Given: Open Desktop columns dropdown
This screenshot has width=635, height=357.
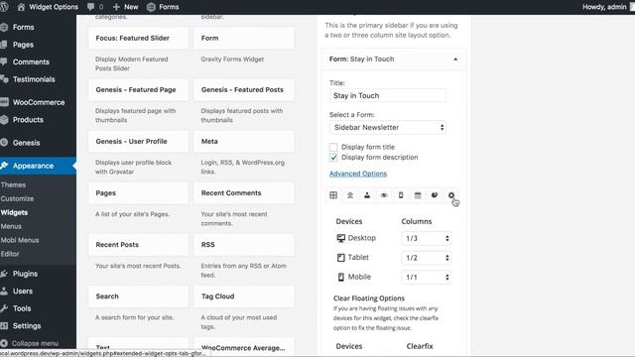Looking at the screenshot, I should [426, 238].
